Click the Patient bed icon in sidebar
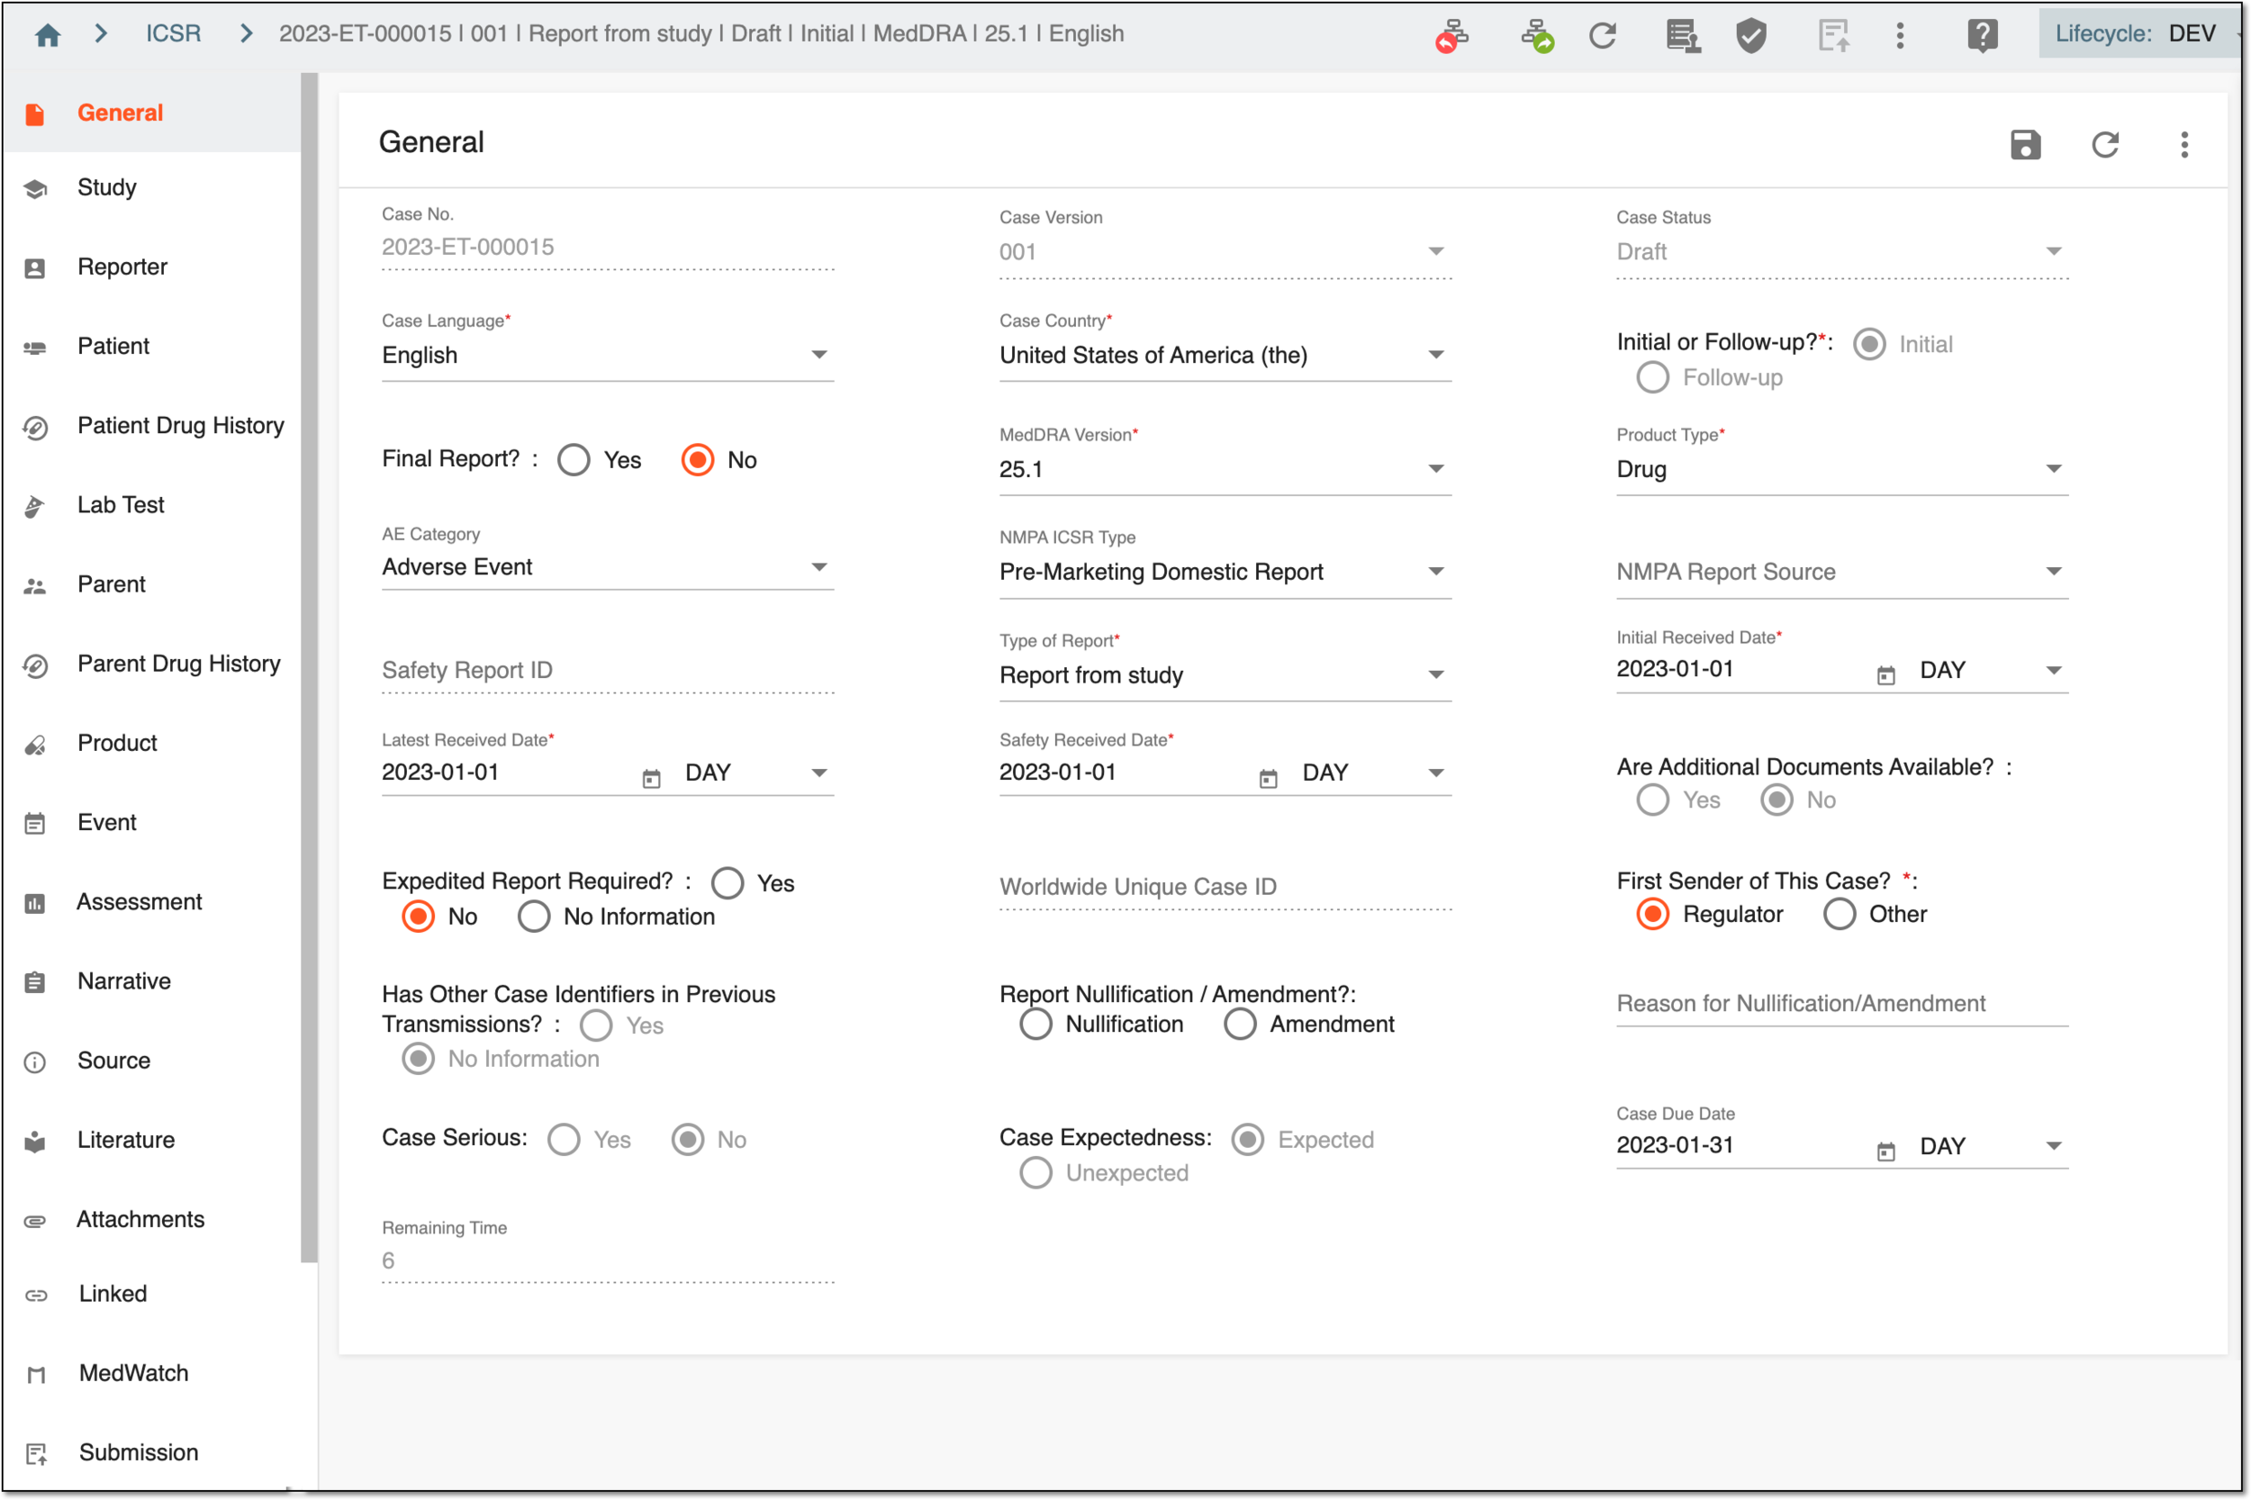 pos(34,348)
